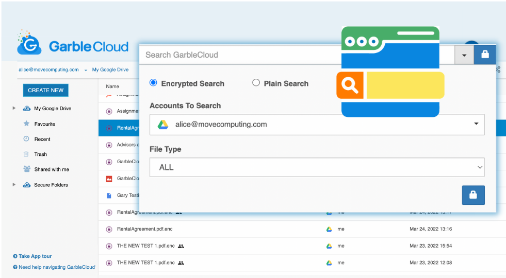
Task: Open the Take App tour link
Action: pos(35,256)
